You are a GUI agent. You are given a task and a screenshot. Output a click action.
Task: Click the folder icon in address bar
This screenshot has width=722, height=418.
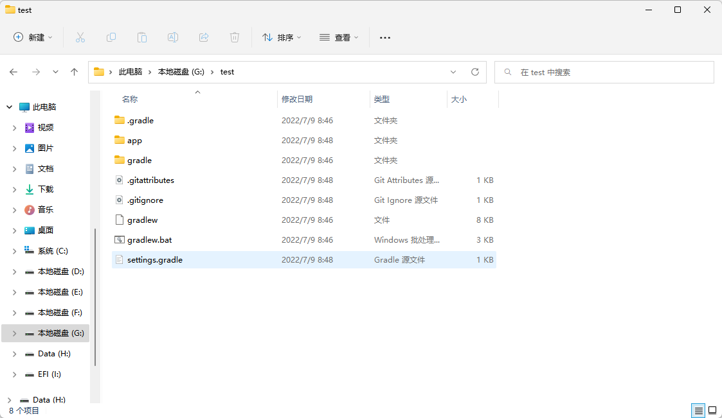coord(98,72)
